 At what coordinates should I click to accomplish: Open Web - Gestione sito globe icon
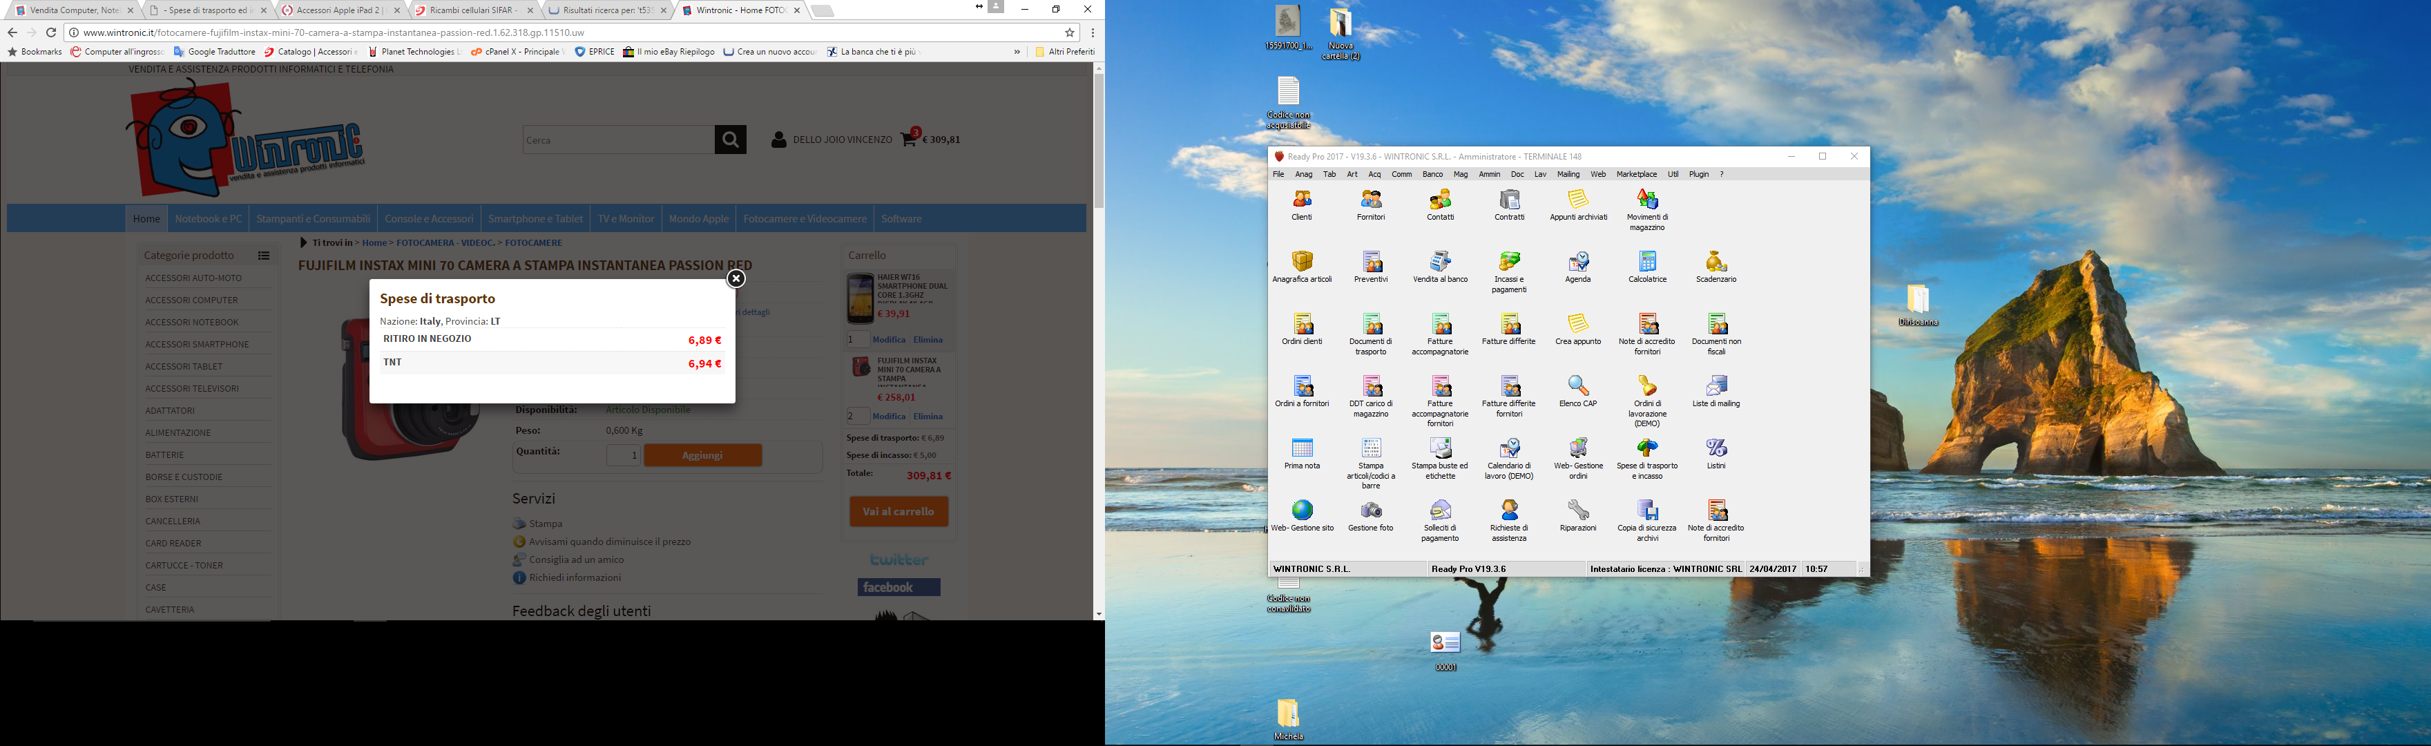pos(1303,510)
